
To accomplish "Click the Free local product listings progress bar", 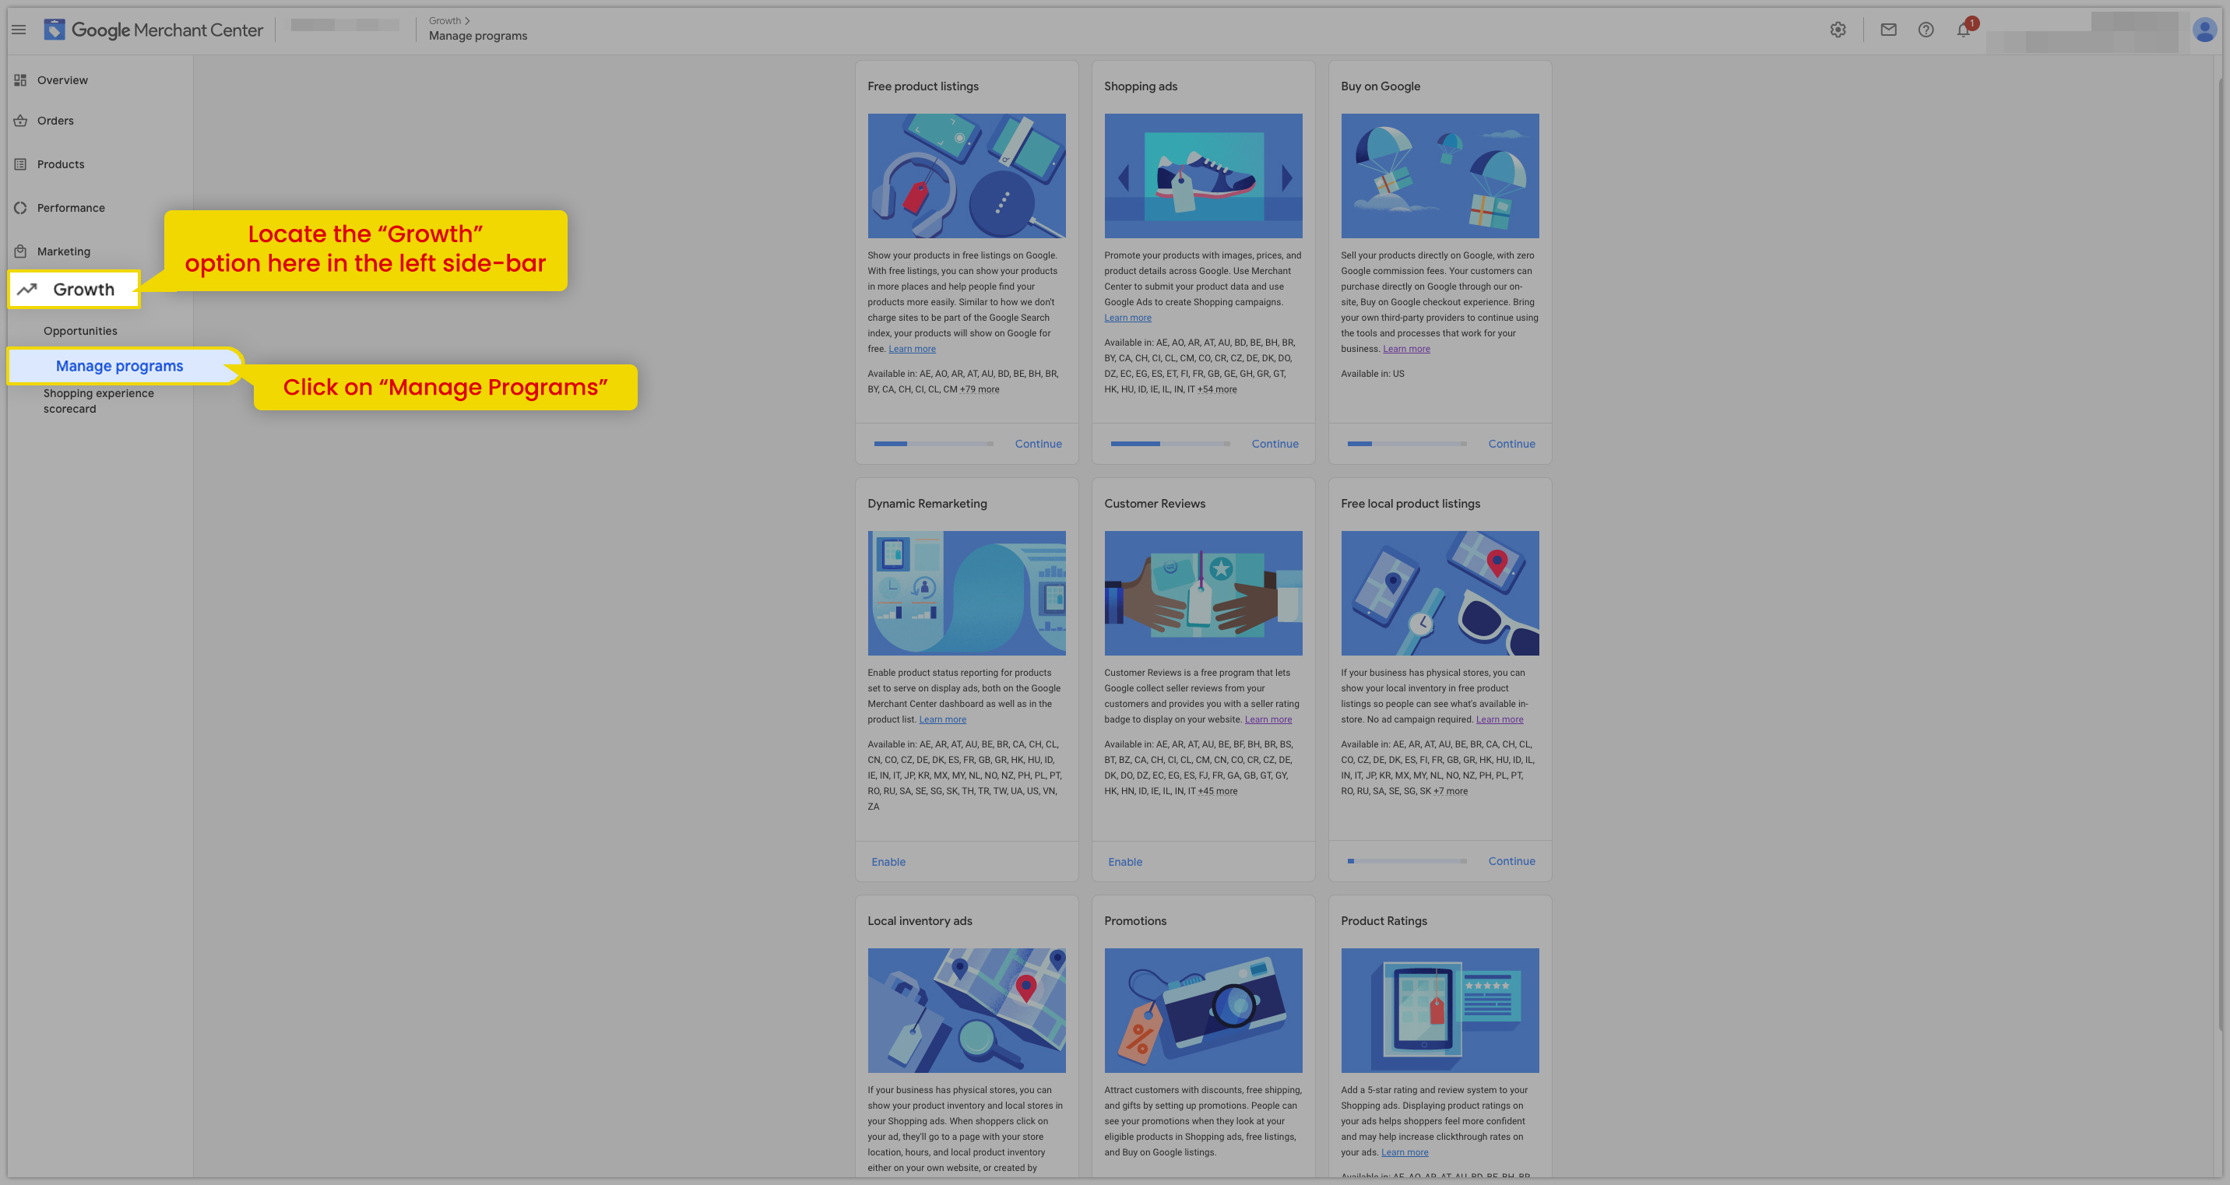I will 1407,860.
